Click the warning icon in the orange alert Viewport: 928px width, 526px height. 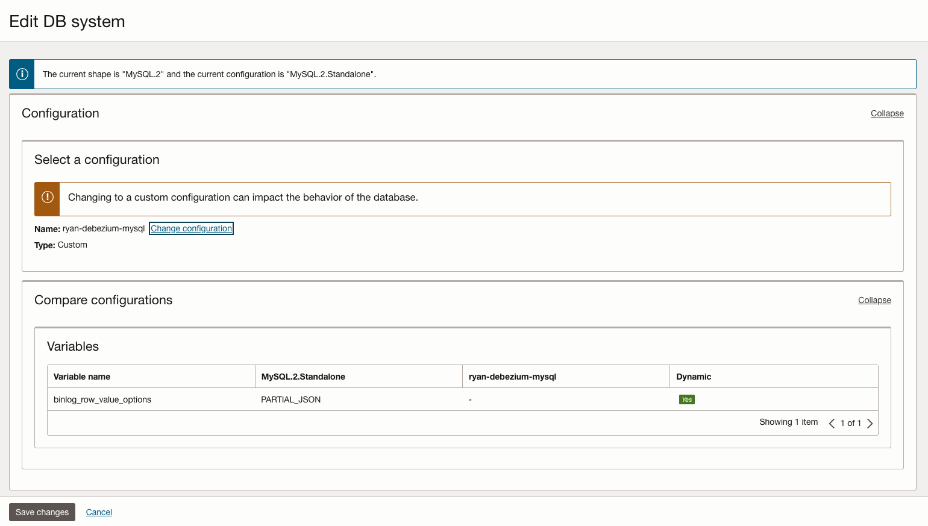tap(47, 198)
